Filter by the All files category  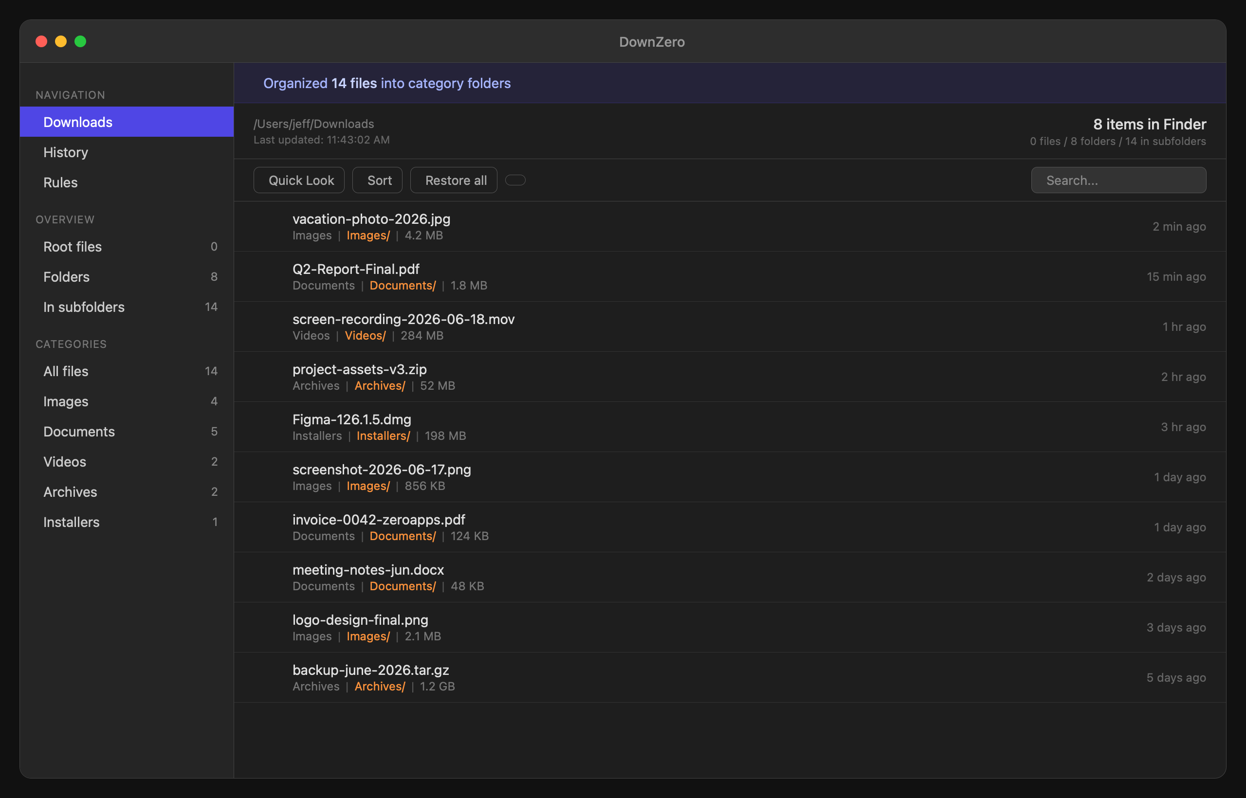127,371
